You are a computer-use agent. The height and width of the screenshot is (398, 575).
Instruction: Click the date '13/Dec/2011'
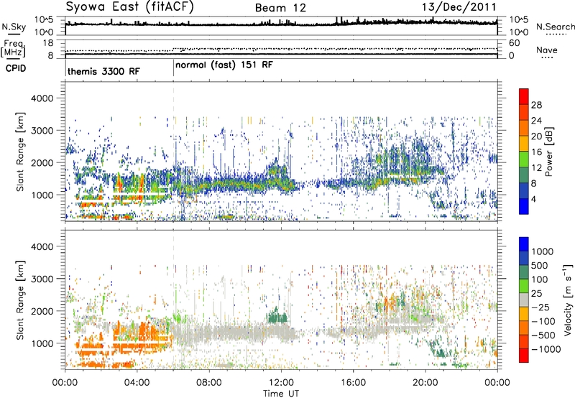(459, 7)
